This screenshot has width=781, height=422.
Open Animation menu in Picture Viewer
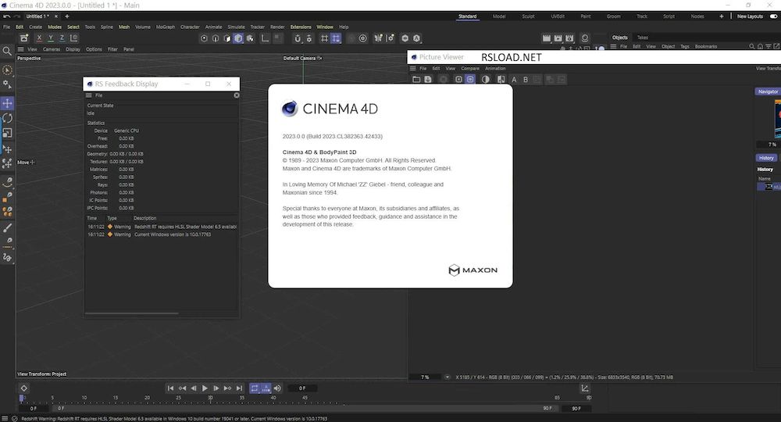495,68
